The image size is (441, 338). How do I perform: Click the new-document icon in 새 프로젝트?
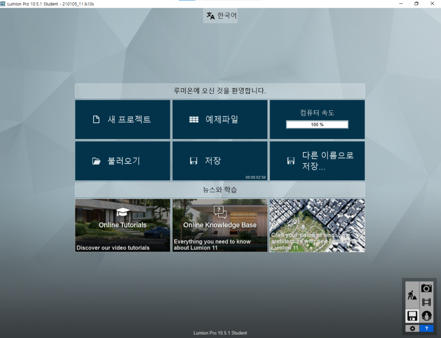pyautogui.click(x=96, y=119)
